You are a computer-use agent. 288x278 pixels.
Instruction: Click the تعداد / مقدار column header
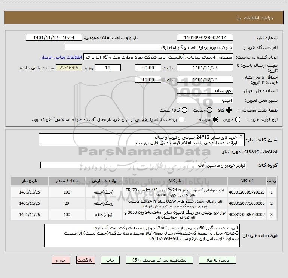coord(67,181)
